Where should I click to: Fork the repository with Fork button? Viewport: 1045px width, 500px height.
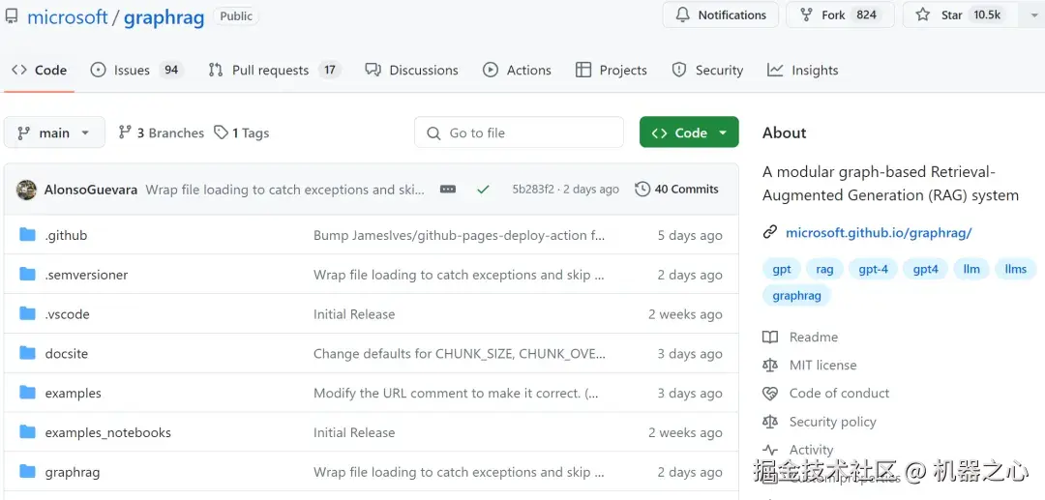click(x=841, y=15)
